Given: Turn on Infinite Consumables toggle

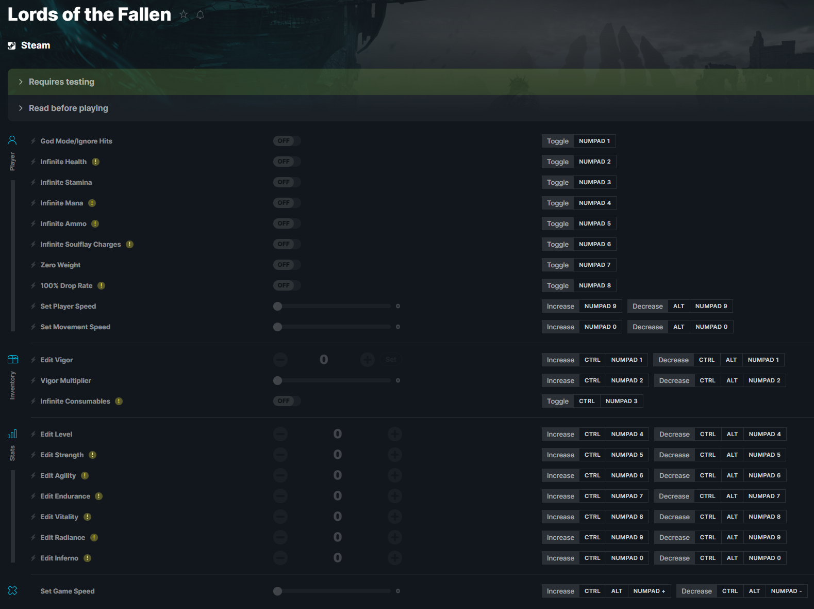Looking at the screenshot, I should click(x=287, y=401).
